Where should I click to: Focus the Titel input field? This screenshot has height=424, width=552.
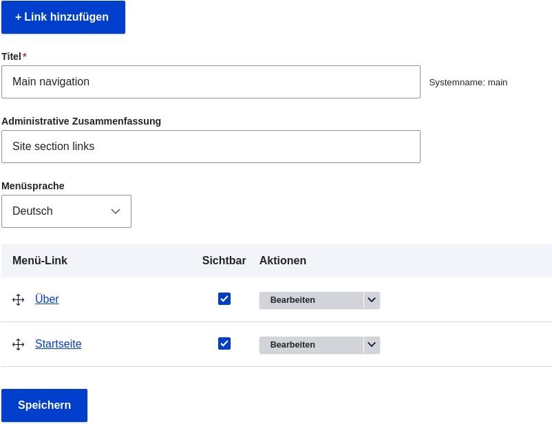[211, 82]
